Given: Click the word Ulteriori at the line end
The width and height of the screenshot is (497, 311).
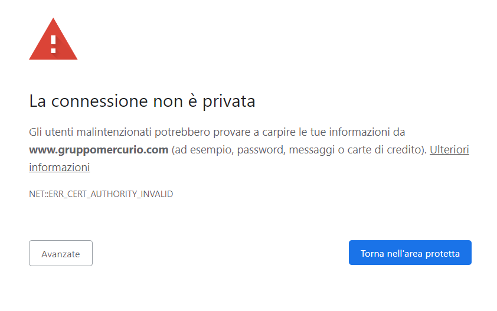Looking at the screenshot, I should [x=449, y=150].
